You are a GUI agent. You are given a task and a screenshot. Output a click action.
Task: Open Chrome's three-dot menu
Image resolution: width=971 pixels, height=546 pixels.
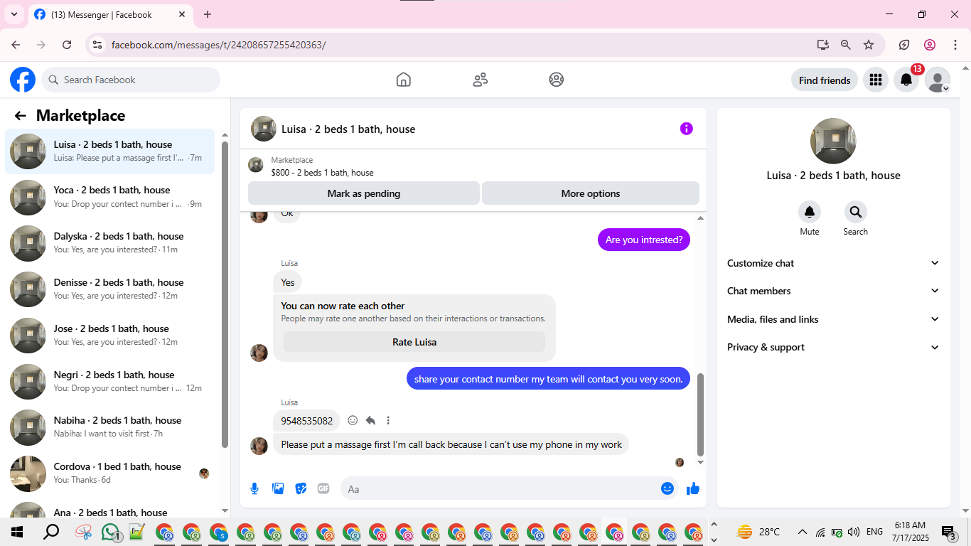955,45
